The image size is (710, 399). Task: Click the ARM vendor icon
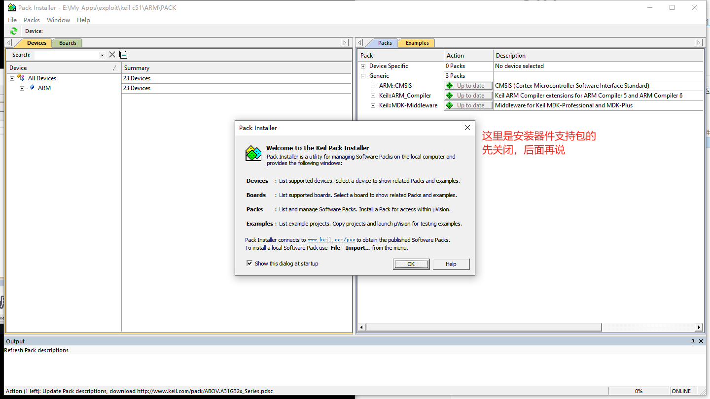32,88
